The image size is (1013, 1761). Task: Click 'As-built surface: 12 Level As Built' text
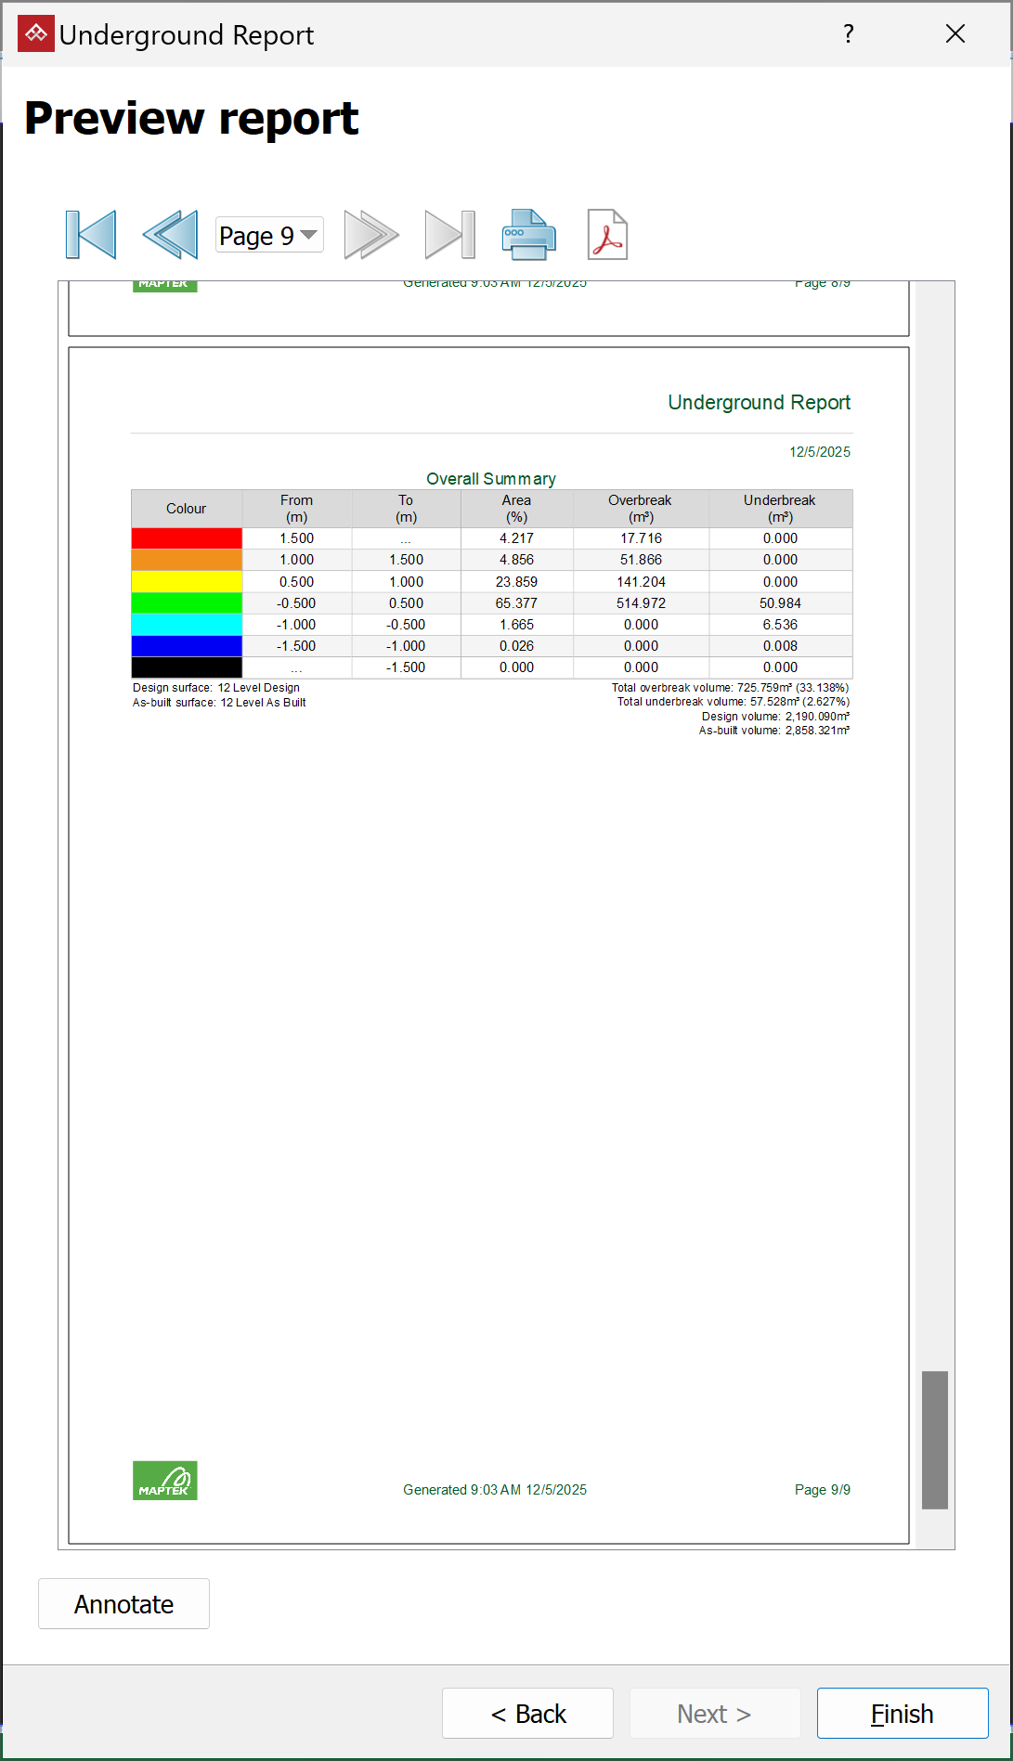(219, 703)
